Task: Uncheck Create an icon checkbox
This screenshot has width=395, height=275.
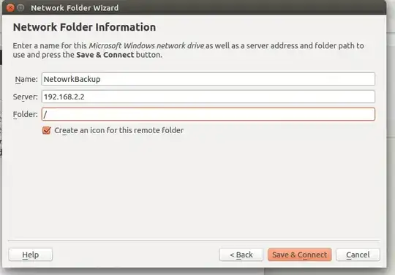Action: (47, 130)
